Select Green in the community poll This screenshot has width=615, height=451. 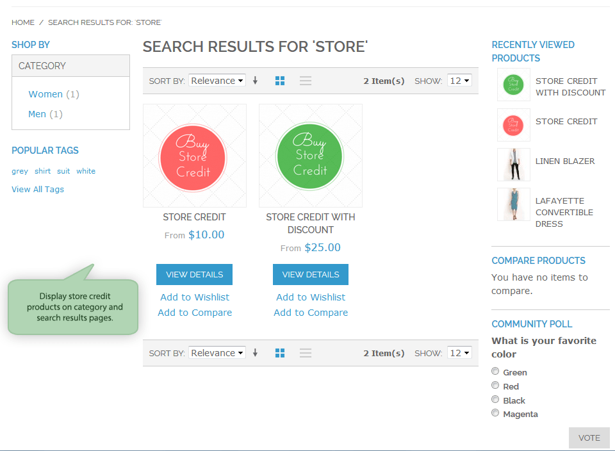point(495,371)
